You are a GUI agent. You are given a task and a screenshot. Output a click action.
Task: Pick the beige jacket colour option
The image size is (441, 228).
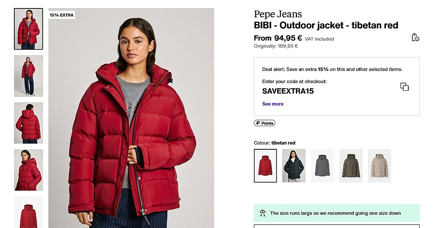click(379, 165)
